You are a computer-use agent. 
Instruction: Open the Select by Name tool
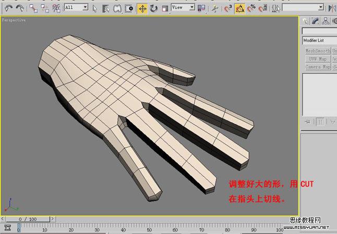[x=106, y=8]
